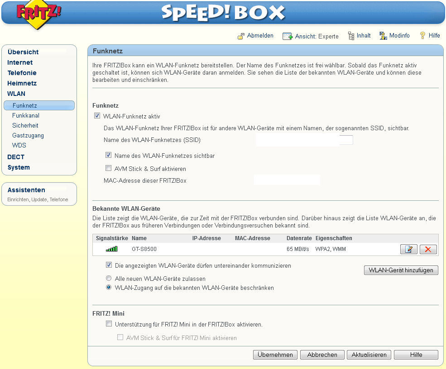Click the Abmelden link text

pyautogui.click(x=260, y=36)
